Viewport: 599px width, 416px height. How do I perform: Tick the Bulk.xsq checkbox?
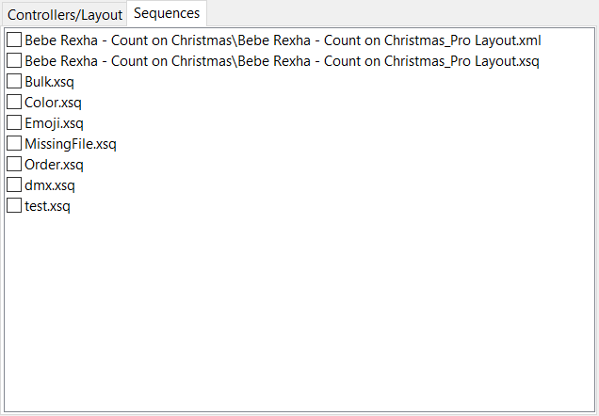pyautogui.click(x=14, y=81)
